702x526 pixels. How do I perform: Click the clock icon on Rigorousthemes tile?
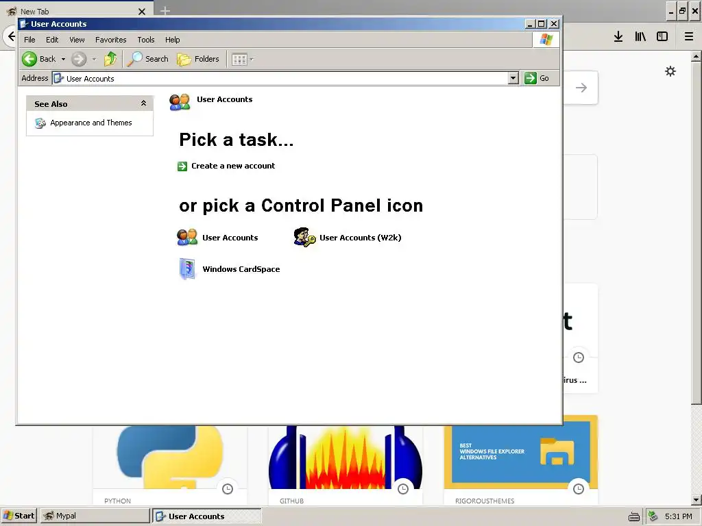[579, 489]
